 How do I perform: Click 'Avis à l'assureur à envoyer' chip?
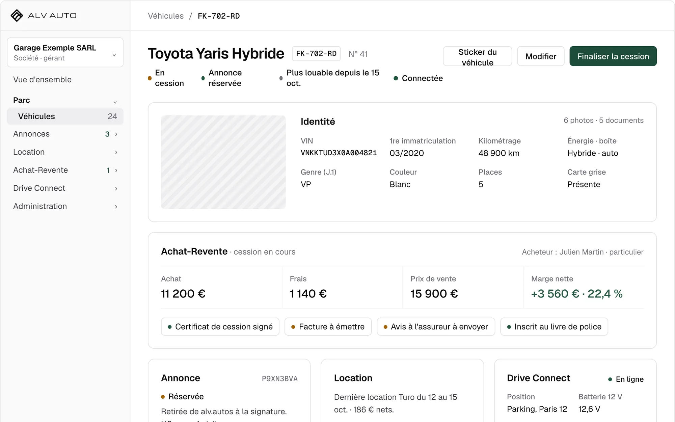point(436,326)
